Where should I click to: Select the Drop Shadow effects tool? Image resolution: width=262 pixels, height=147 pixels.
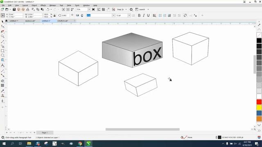pos(2,81)
